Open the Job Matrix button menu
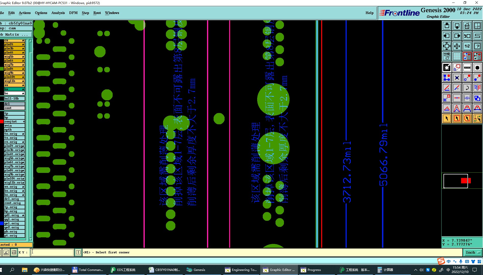483x275 pixels. pyautogui.click(x=16, y=34)
